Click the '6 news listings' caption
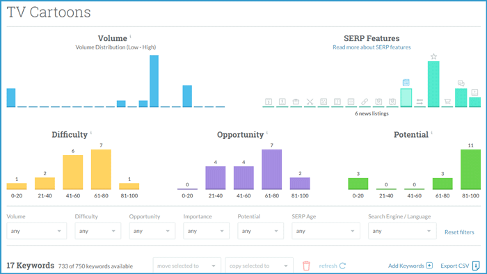This screenshot has width=487, height=274. (x=372, y=113)
